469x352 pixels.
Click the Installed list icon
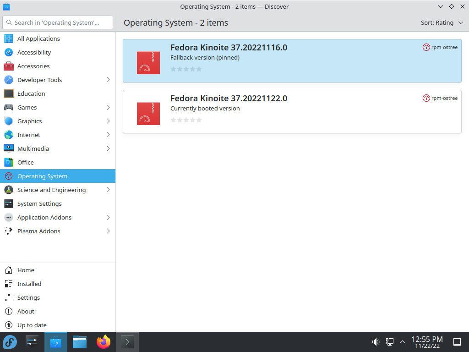click(9, 284)
